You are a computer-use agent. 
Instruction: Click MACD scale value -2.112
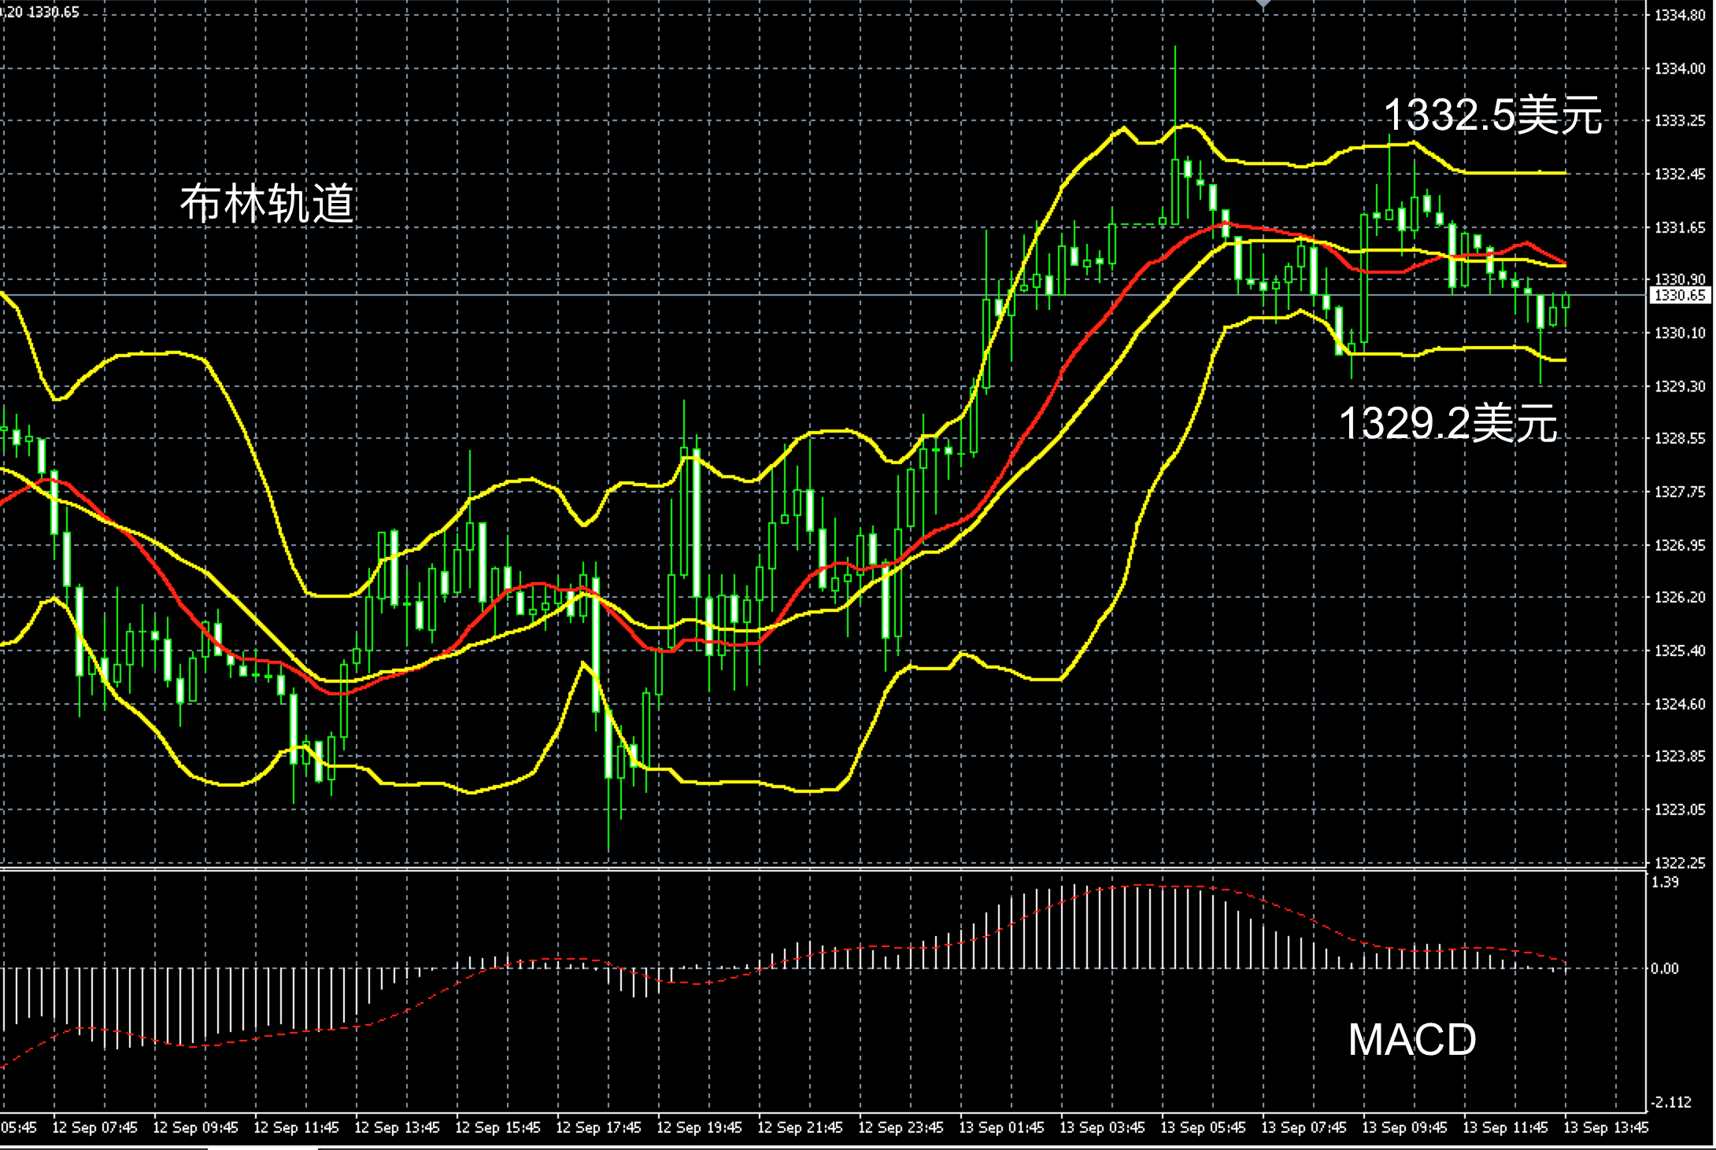click(x=1670, y=1103)
